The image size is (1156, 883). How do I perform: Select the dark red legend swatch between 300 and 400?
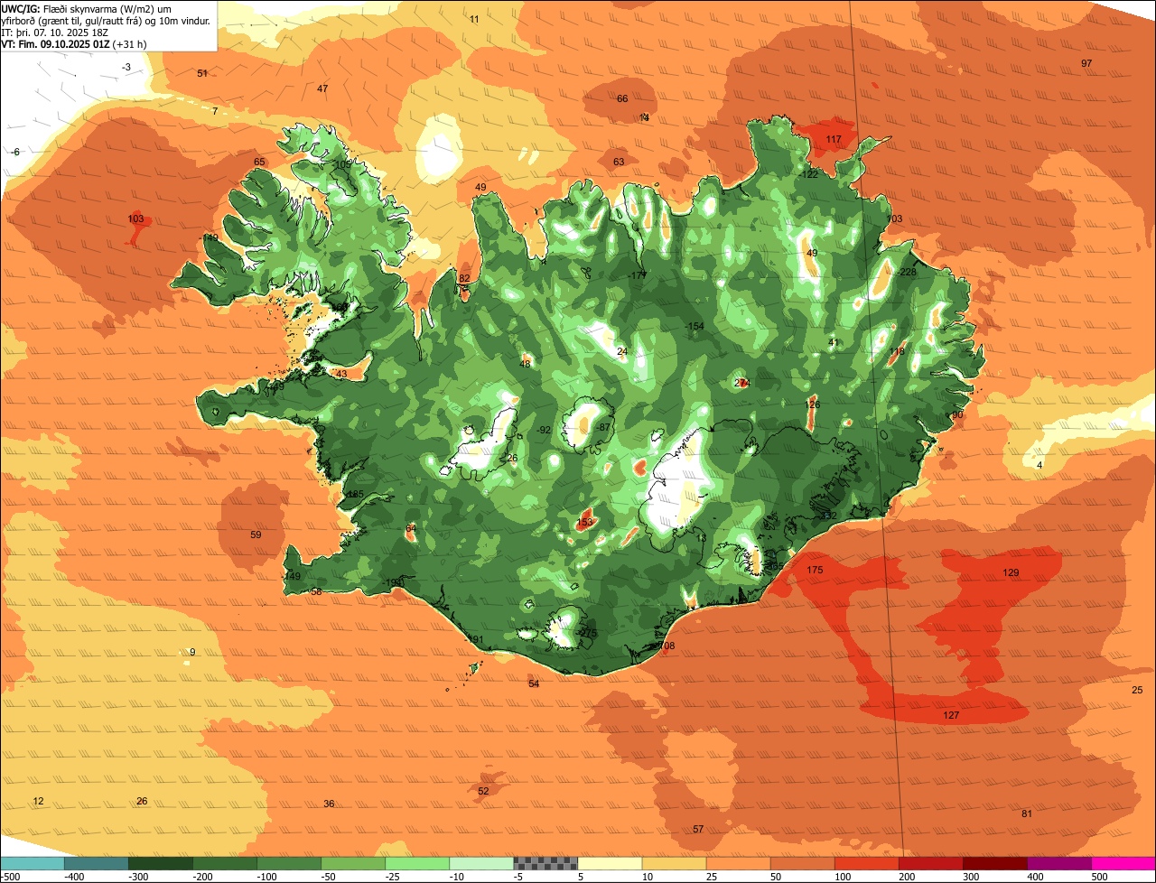[993, 863]
